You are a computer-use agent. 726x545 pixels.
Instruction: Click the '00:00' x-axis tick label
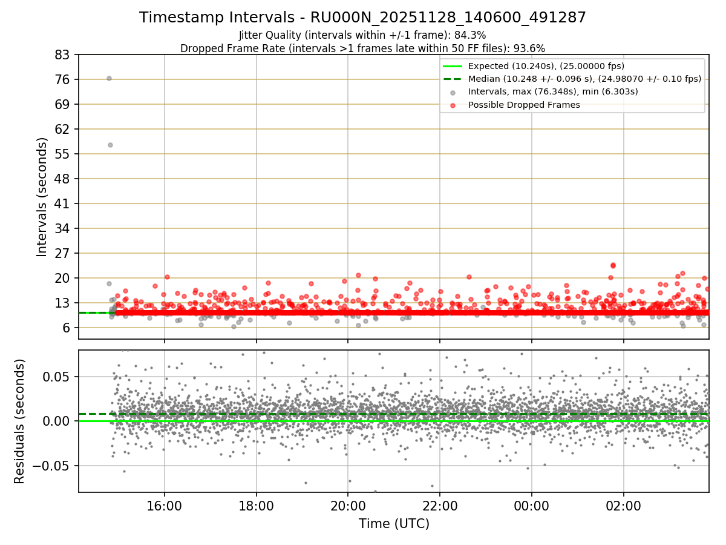point(532,506)
